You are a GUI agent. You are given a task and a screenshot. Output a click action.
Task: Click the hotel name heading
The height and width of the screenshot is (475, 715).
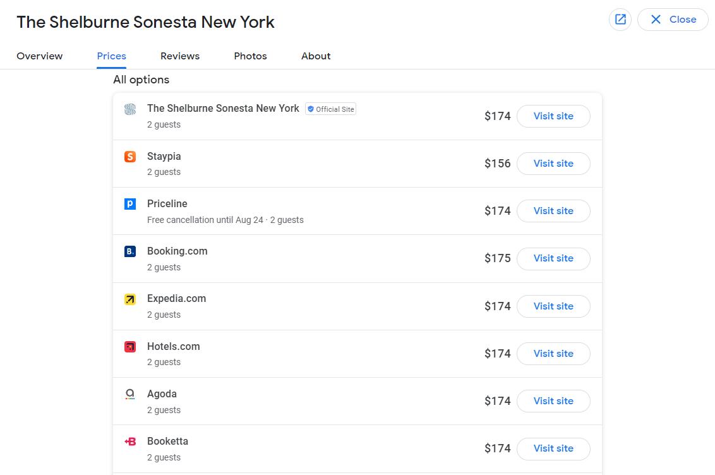[x=147, y=21]
